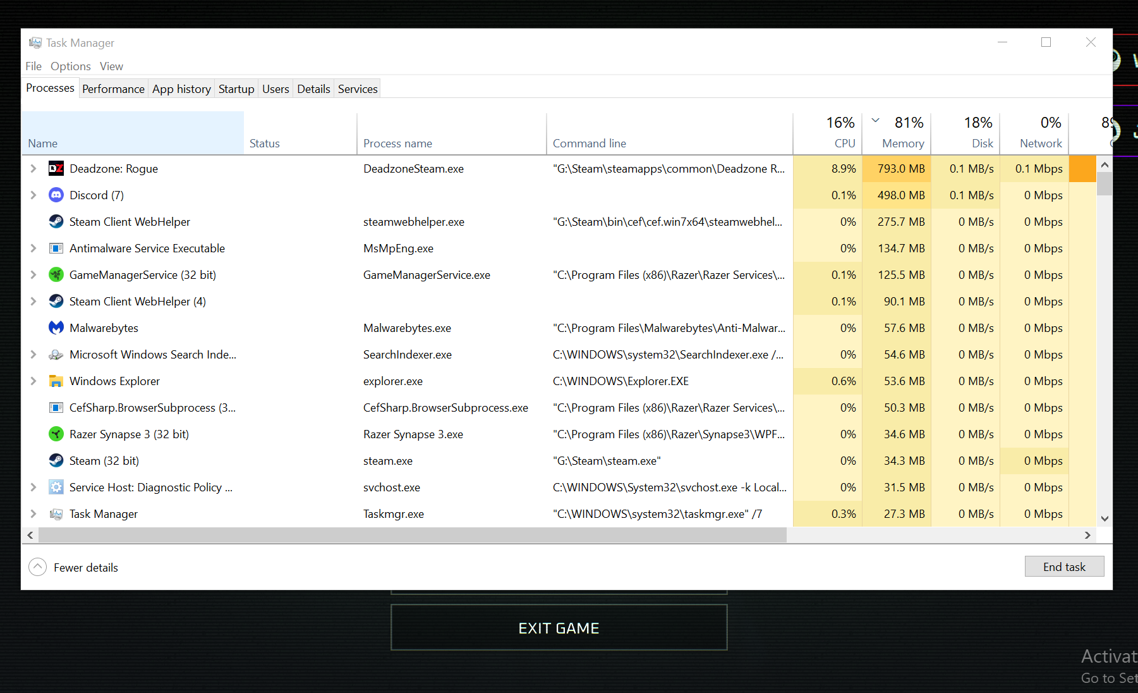Switch to the Performance tab
Screen dimensions: 1138x693
(113, 89)
